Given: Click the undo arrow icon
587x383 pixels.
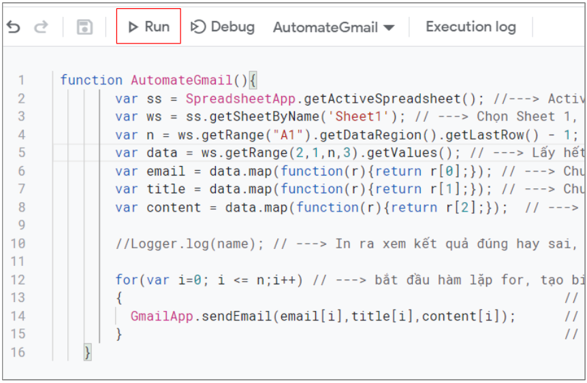Looking at the screenshot, I should [14, 27].
